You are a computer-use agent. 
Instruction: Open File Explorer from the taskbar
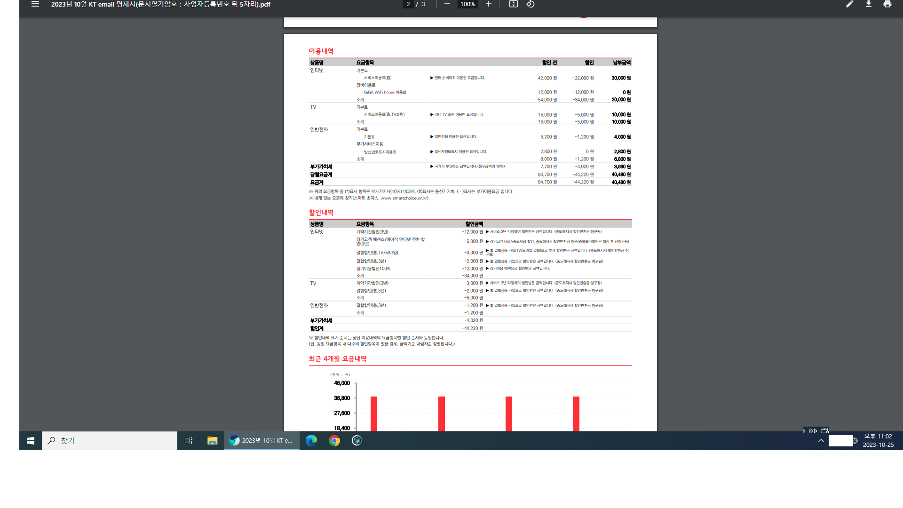pyautogui.click(x=212, y=441)
